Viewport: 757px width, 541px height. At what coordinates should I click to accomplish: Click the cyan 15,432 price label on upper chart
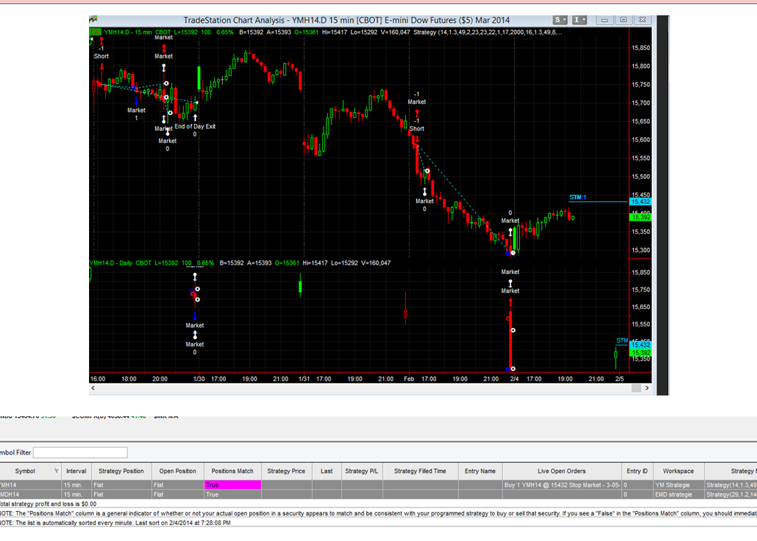pyautogui.click(x=641, y=202)
